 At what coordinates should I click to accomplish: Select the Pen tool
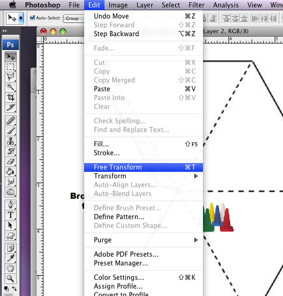(x=11, y=205)
